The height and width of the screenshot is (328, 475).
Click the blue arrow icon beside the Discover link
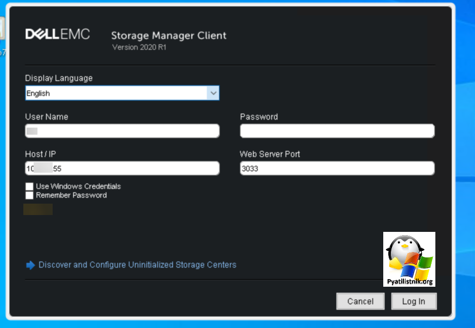click(30, 265)
